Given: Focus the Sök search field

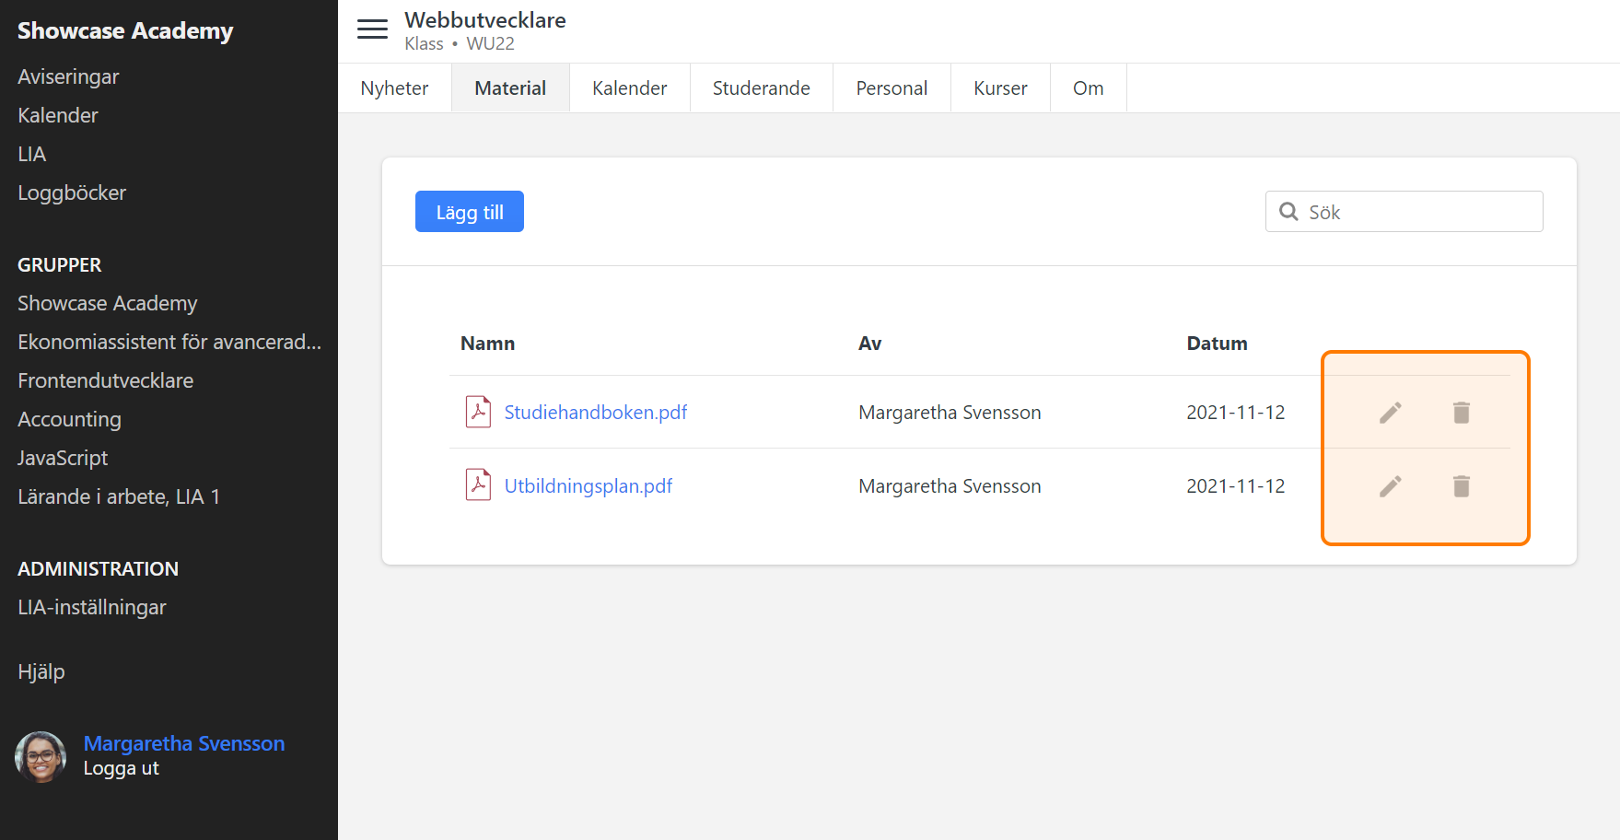Looking at the screenshot, I should (x=1418, y=212).
